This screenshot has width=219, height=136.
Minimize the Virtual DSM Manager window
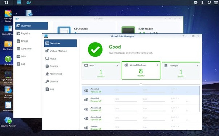(188, 36)
